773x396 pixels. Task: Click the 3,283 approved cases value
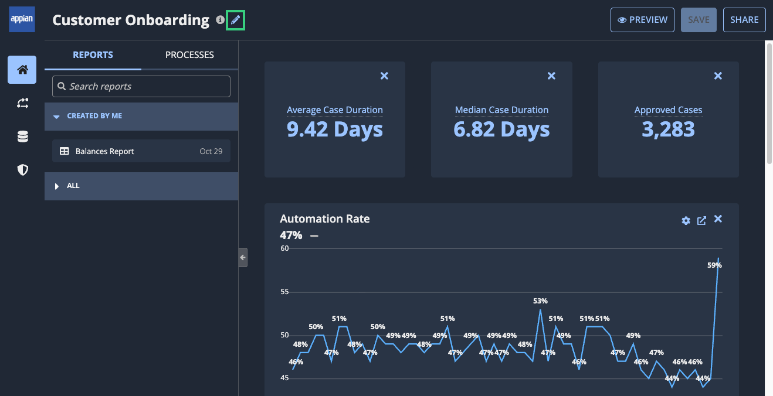pos(668,129)
